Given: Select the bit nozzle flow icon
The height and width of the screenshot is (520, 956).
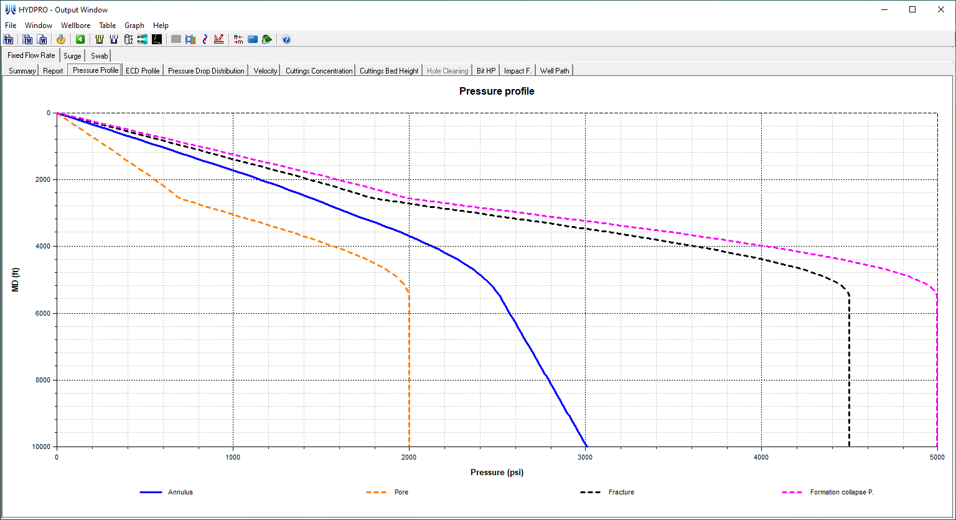Looking at the screenshot, I should pos(143,39).
